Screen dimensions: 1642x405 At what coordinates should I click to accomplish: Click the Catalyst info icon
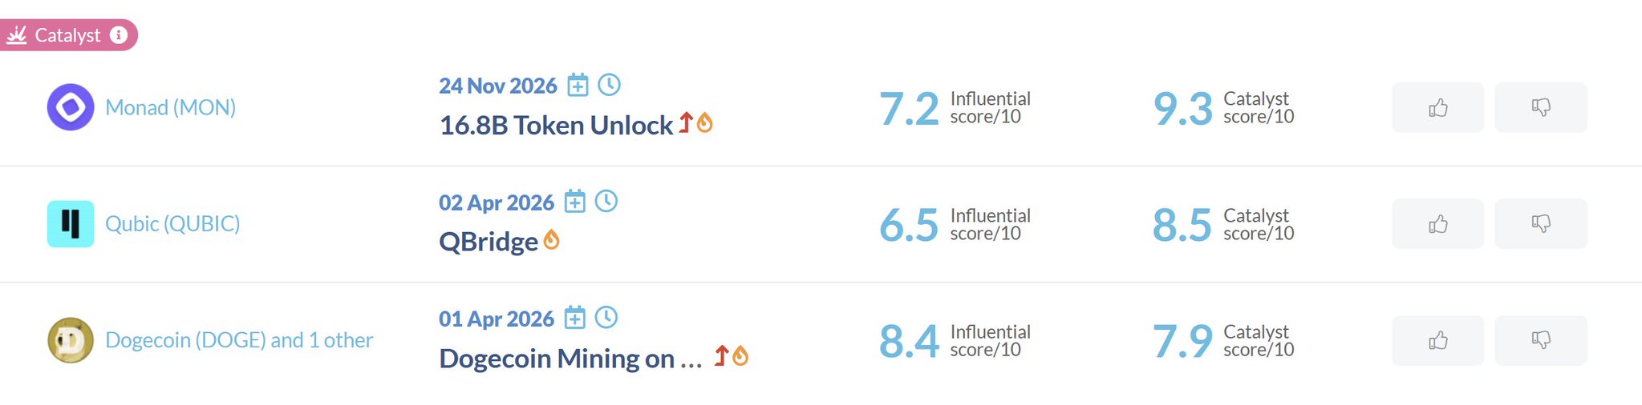[x=119, y=35]
